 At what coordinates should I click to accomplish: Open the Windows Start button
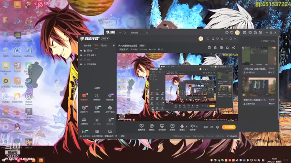coord(4,160)
